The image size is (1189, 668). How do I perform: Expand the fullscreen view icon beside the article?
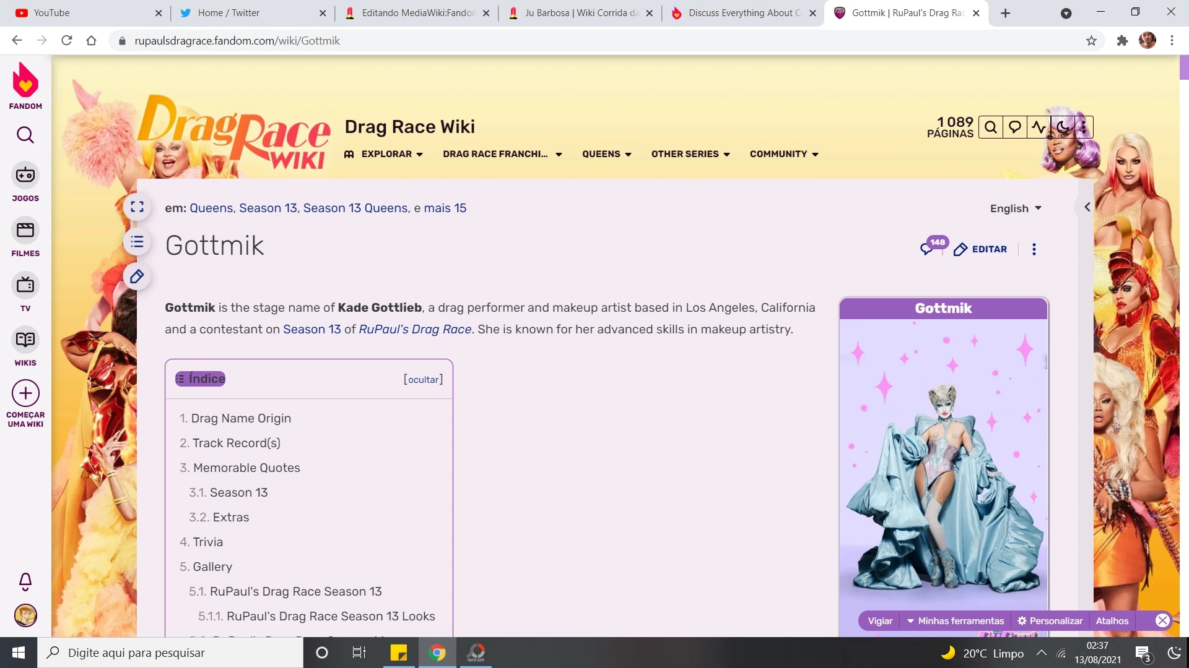point(137,207)
